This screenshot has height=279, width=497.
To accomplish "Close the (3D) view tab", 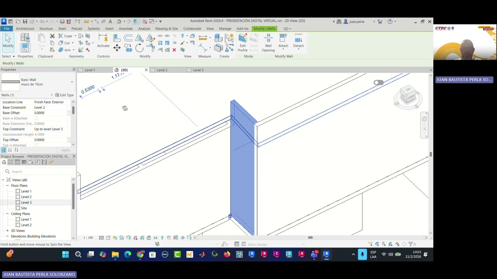I will [x=146, y=70].
